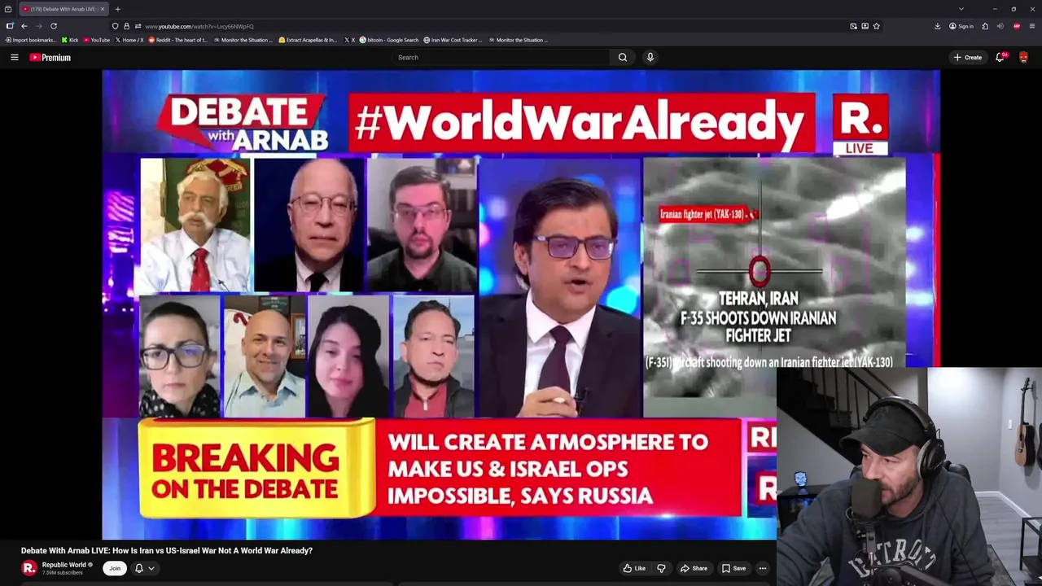Go back with browser back arrow
The width and height of the screenshot is (1042, 586).
[x=24, y=26]
